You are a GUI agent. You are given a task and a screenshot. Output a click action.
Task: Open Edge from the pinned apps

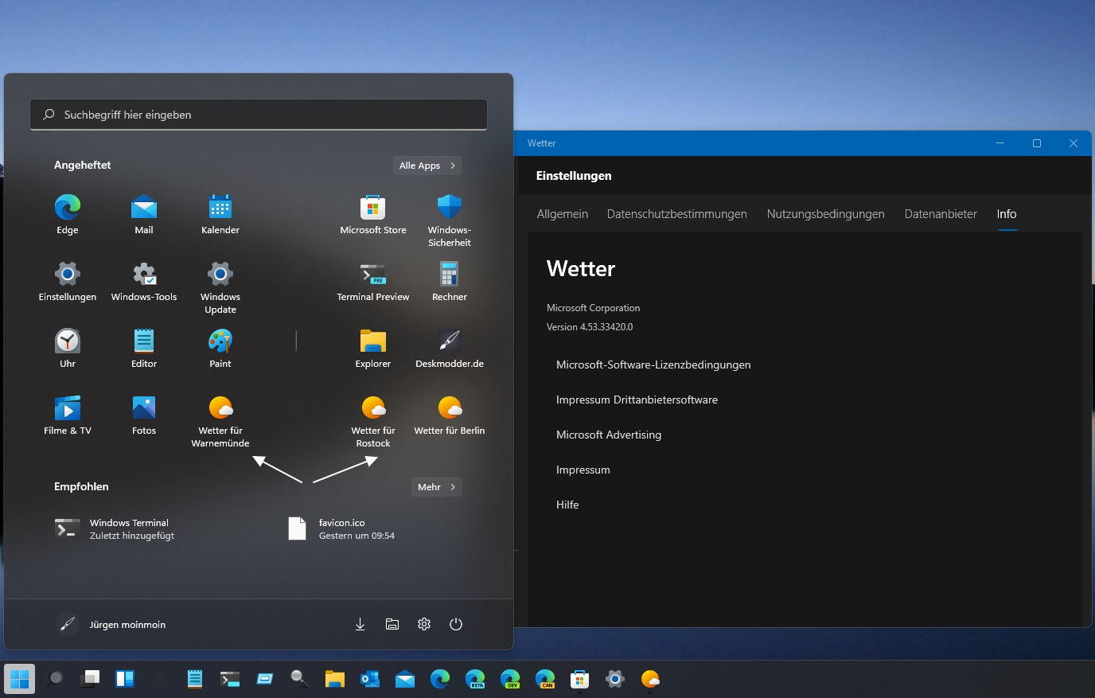[x=68, y=215]
